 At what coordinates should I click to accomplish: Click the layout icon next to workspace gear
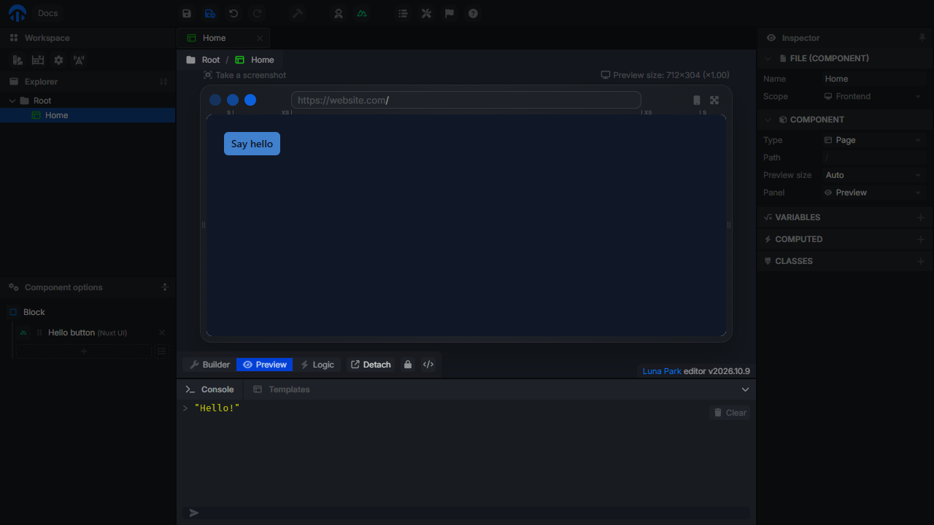[x=38, y=61]
